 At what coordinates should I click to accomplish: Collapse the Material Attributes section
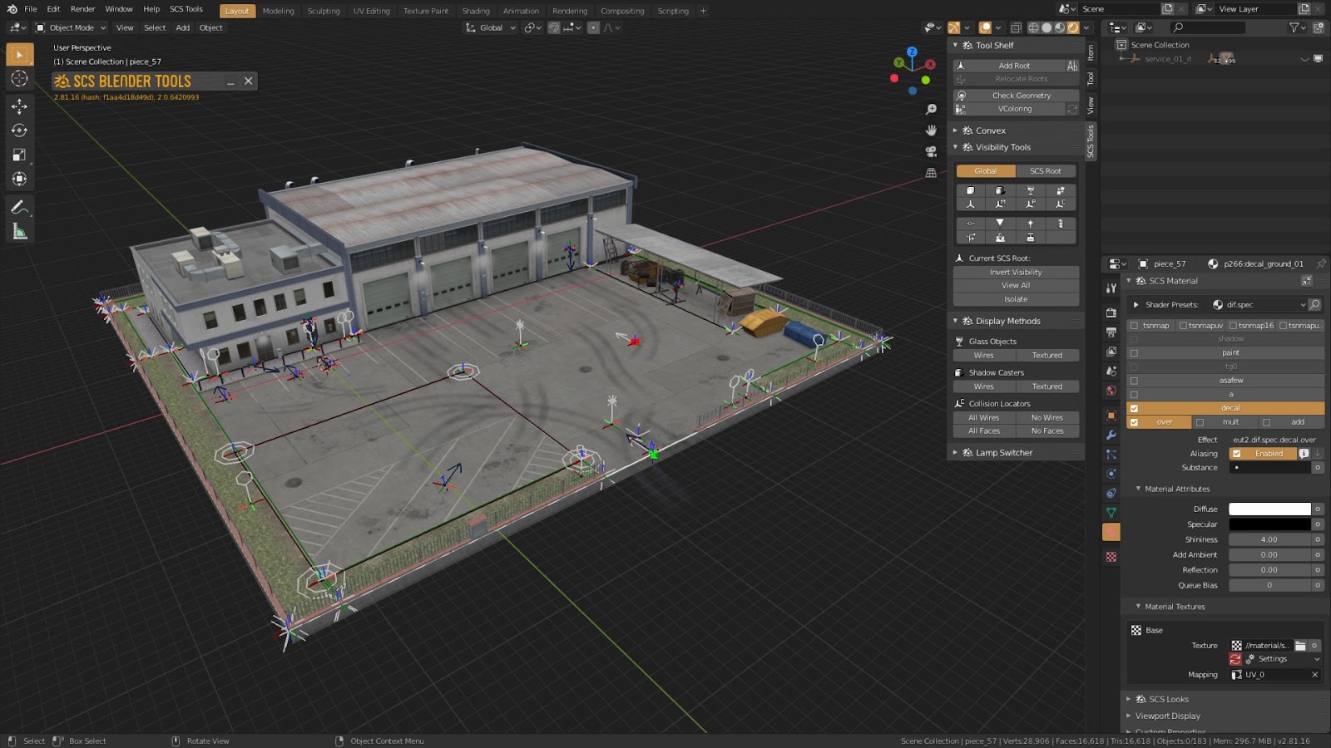point(1176,489)
